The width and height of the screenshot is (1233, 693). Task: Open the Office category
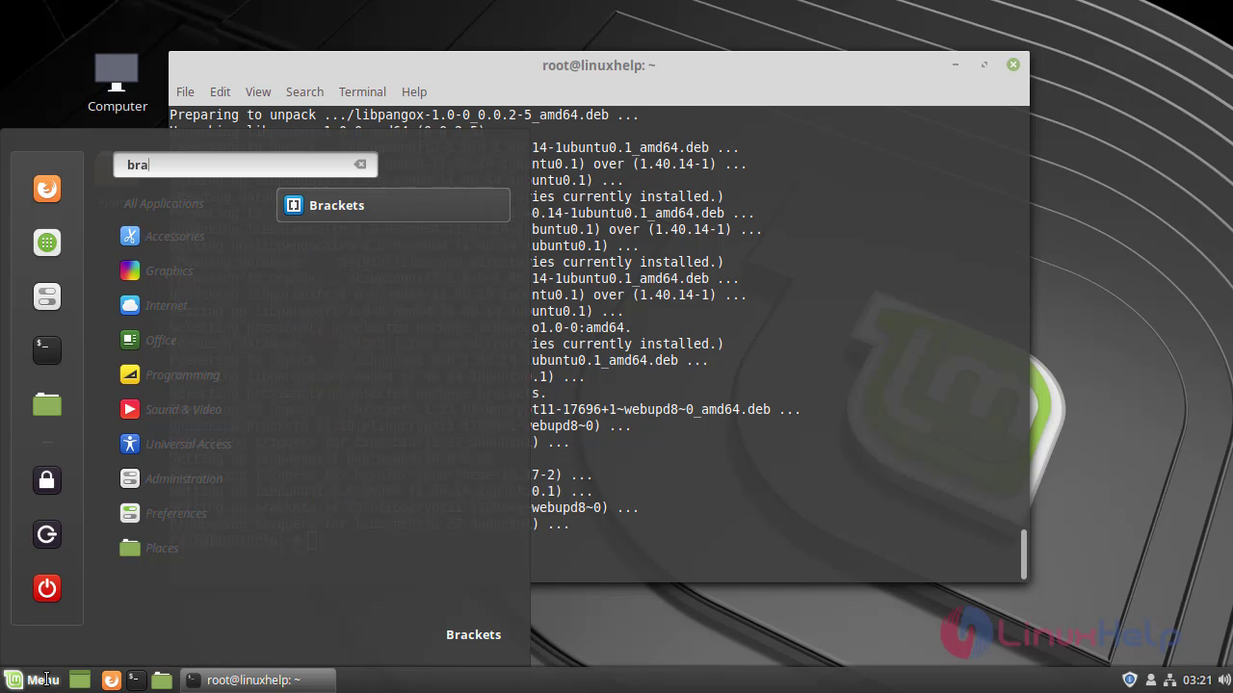pyautogui.click(x=147, y=340)
